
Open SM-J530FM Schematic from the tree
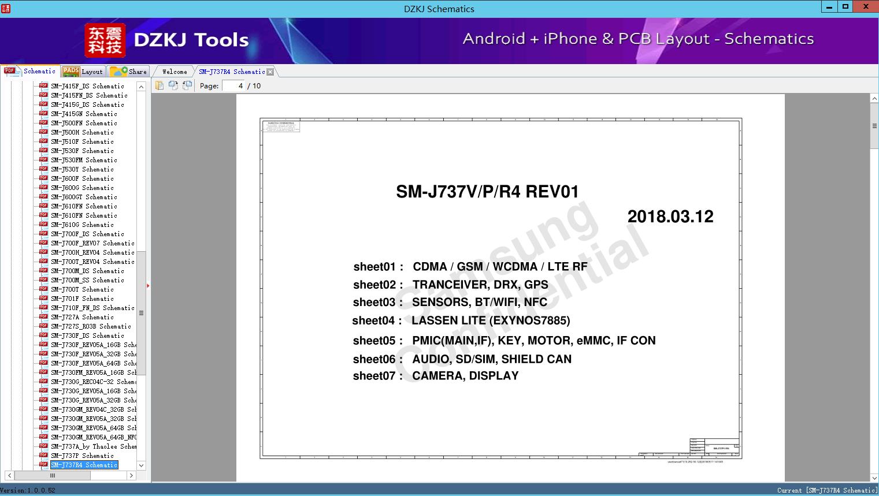[x=84, y=160]
